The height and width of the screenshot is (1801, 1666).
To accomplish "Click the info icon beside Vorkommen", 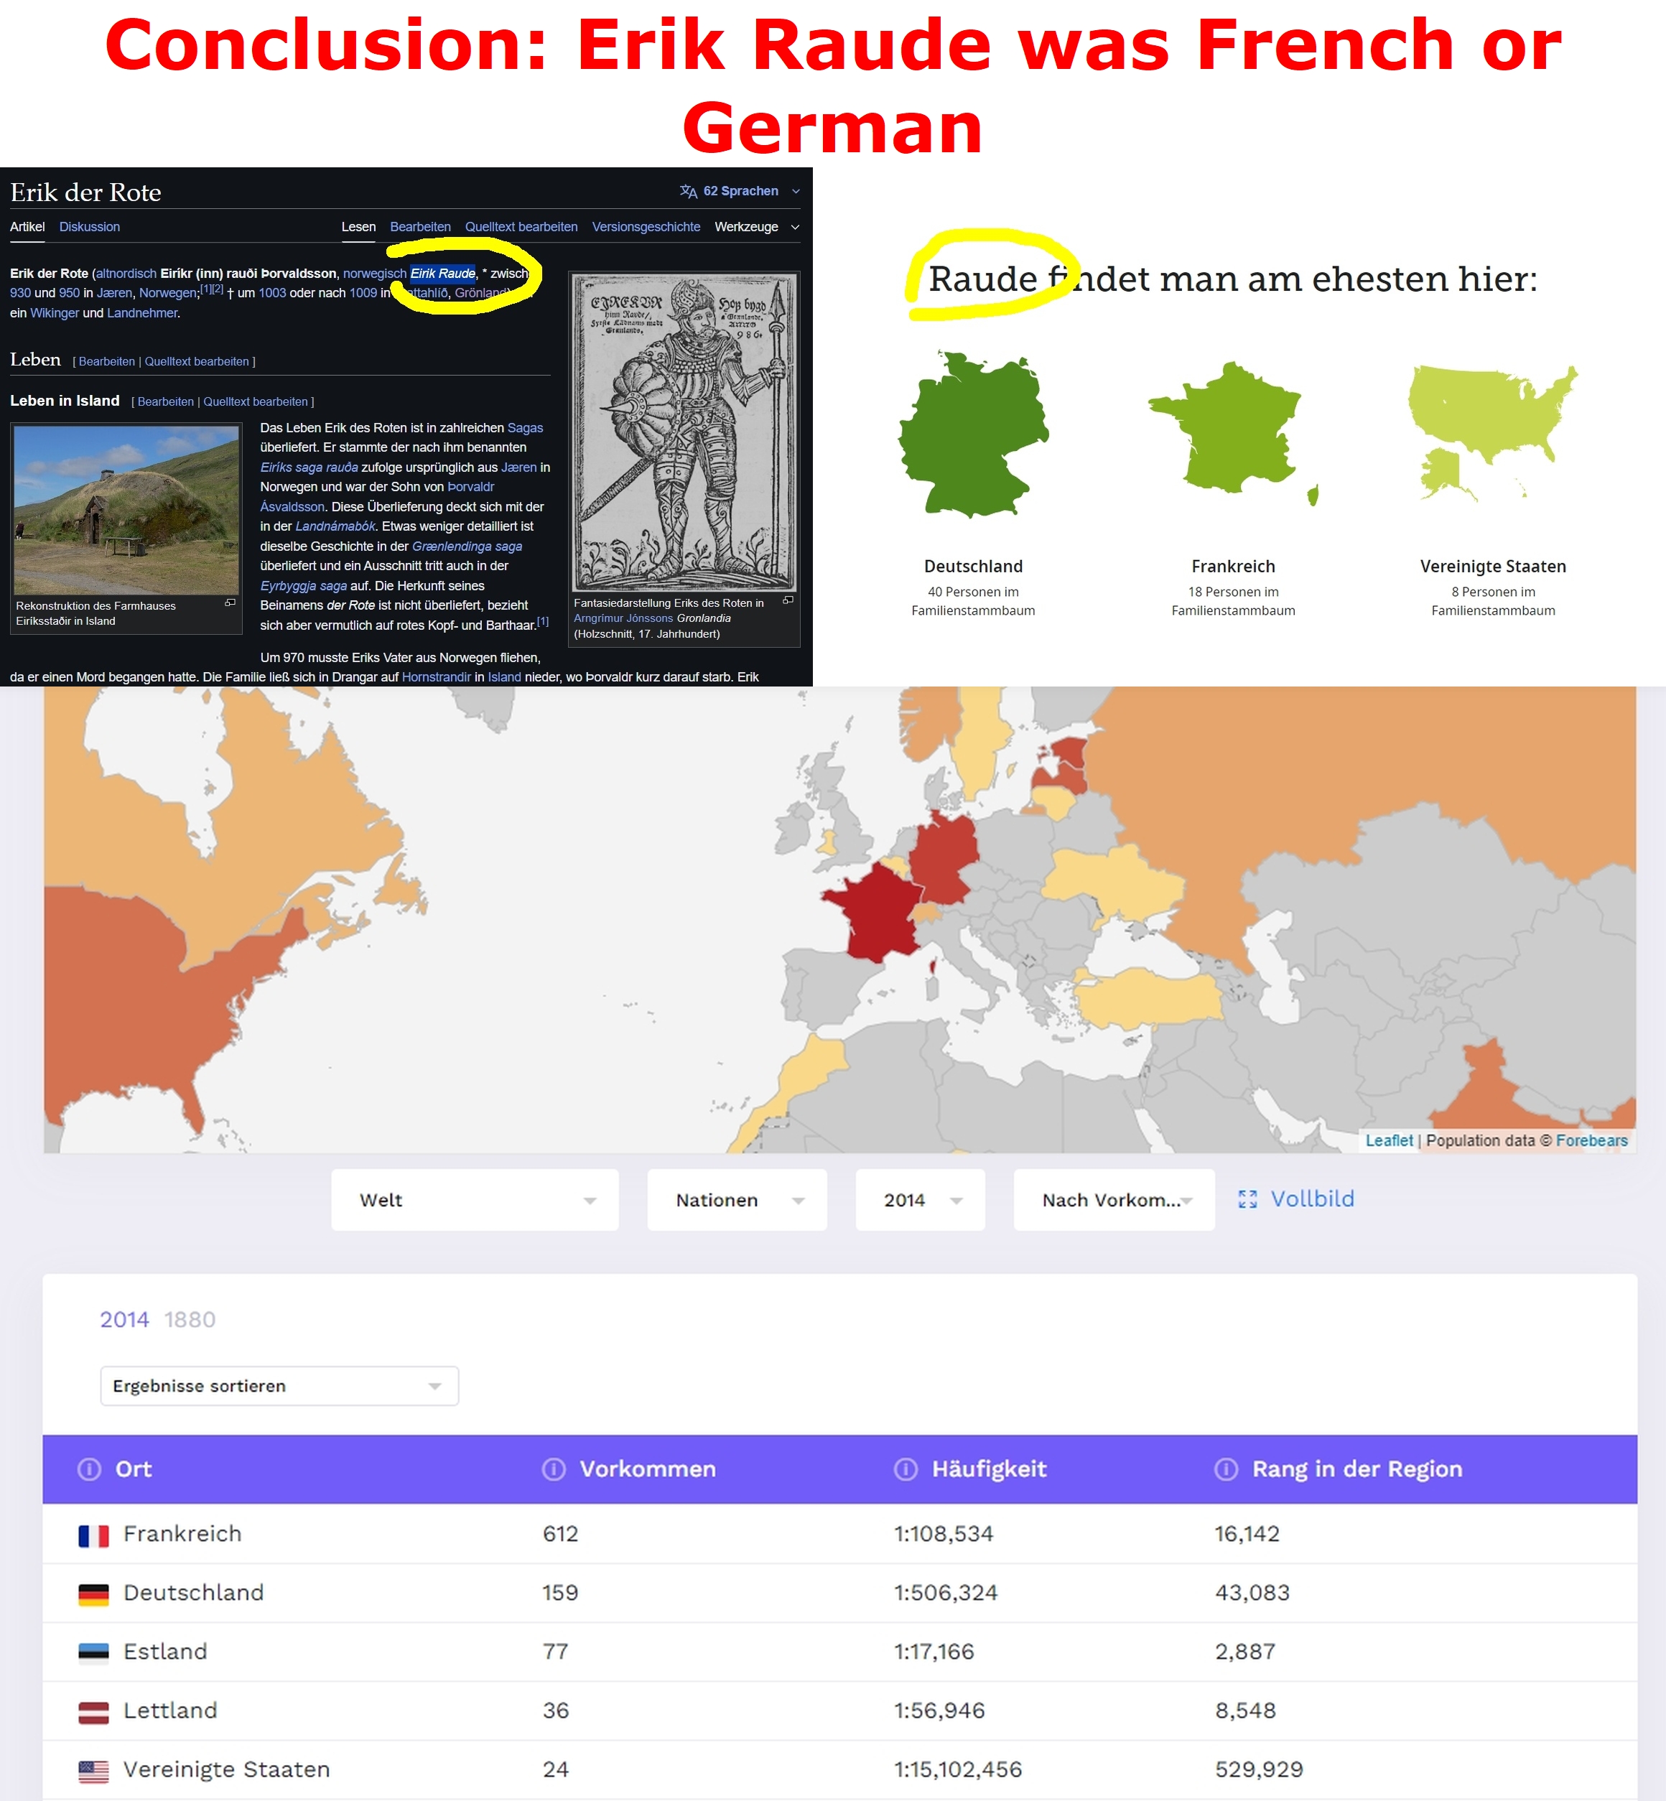I will click(x=554, y=1469).
